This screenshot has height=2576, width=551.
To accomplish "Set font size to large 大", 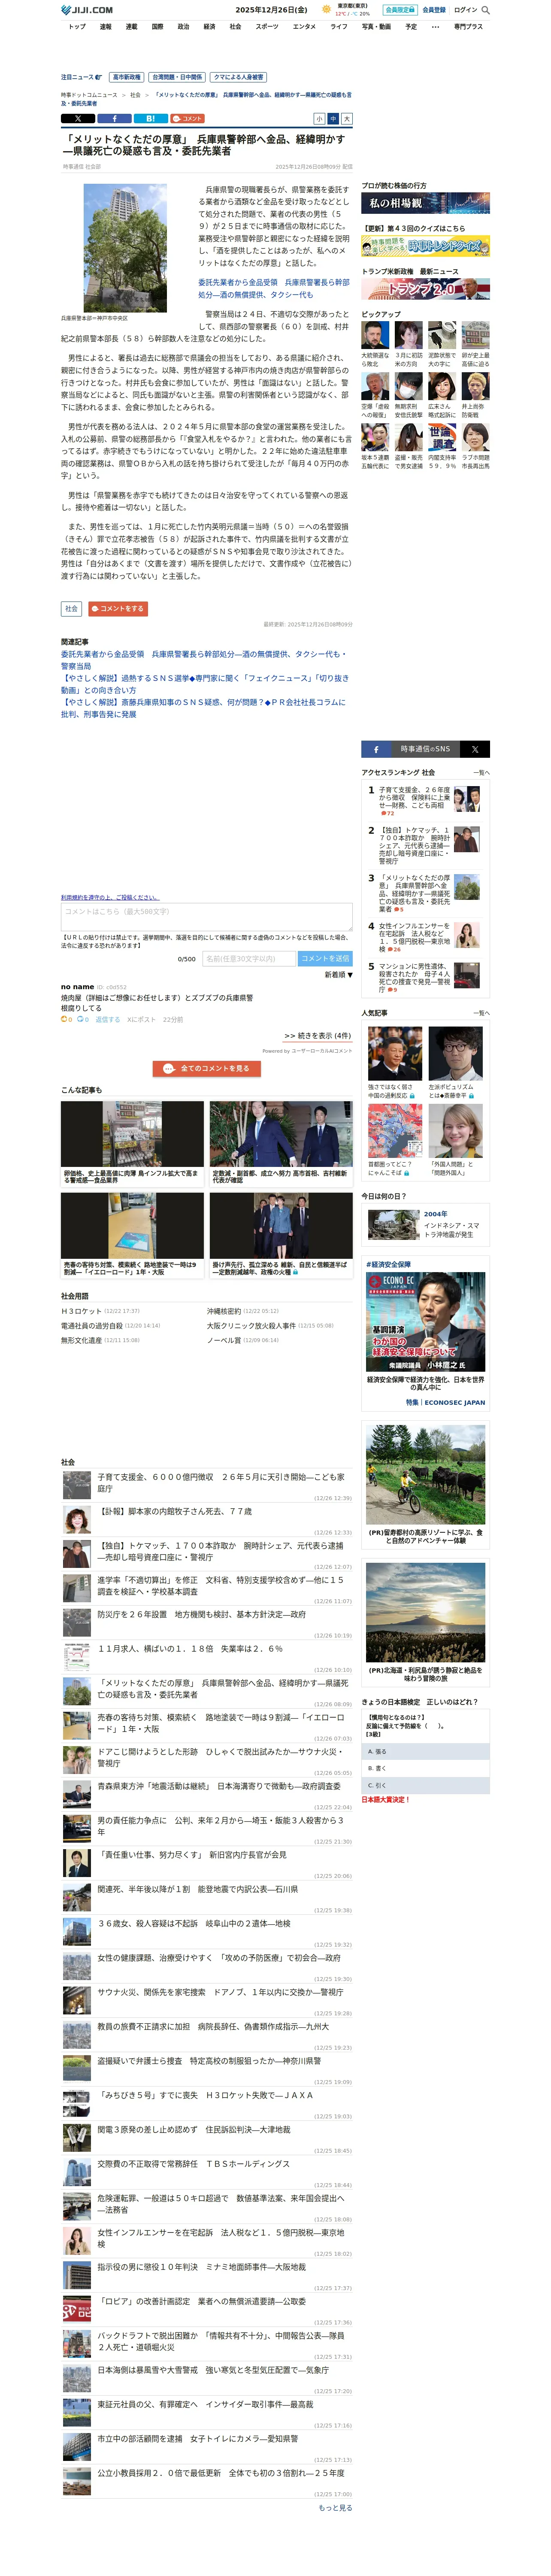I will [x=347, y=118].
